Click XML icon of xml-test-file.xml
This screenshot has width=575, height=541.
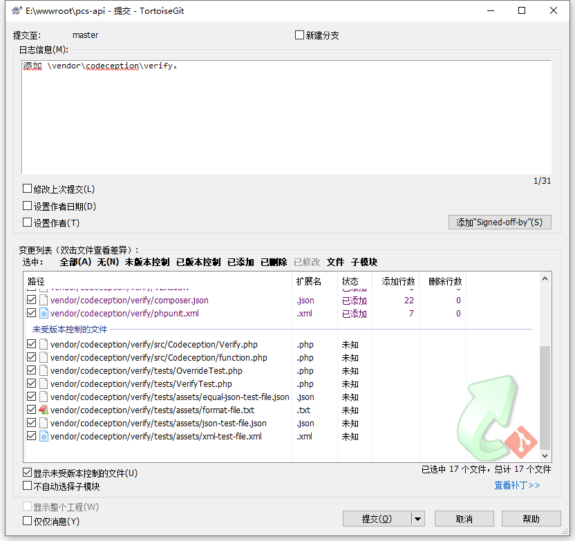tap(44, 436)
